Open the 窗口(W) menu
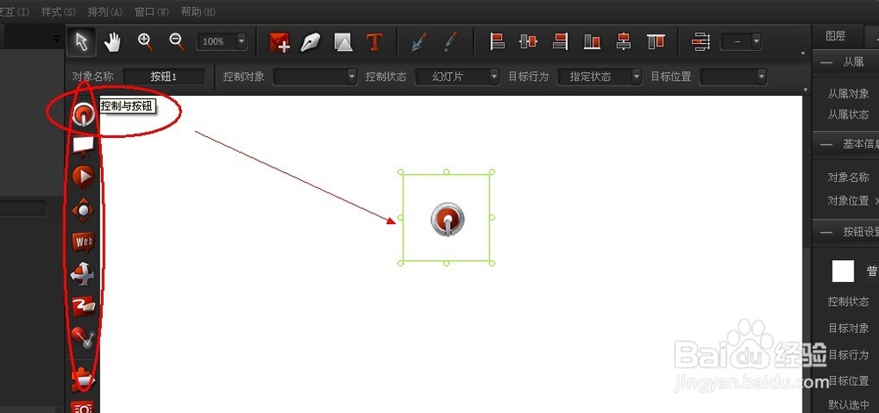This screenshot has height=413, width=879. [x=151, y=11]
